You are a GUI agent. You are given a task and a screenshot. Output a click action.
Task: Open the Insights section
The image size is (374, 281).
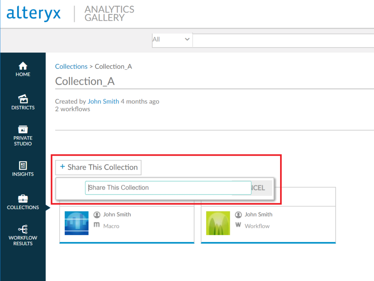[x=23, y=169]
